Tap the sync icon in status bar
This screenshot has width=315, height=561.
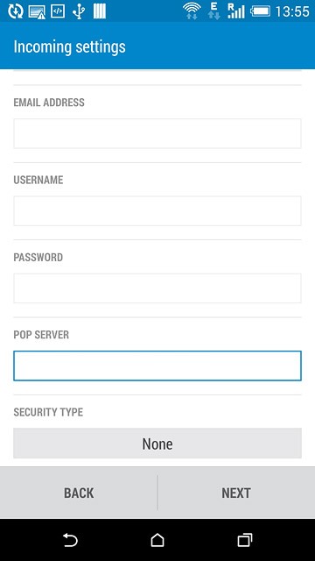click(x=16, y=11)
